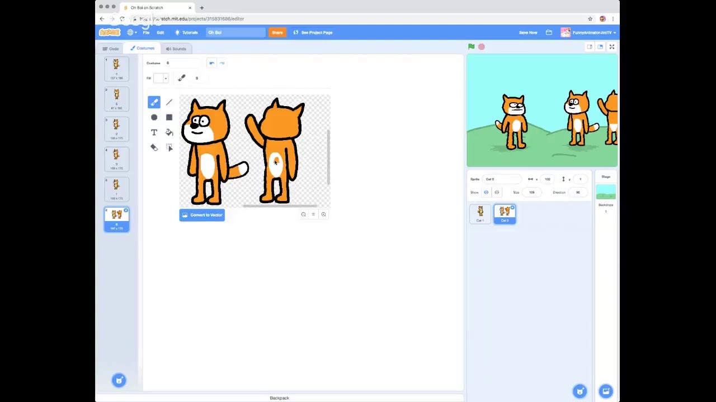Click Convert to Vector button

tap(202, 215)
